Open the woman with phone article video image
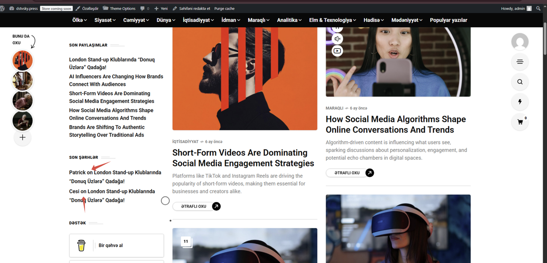 click(x=398, y=62)
